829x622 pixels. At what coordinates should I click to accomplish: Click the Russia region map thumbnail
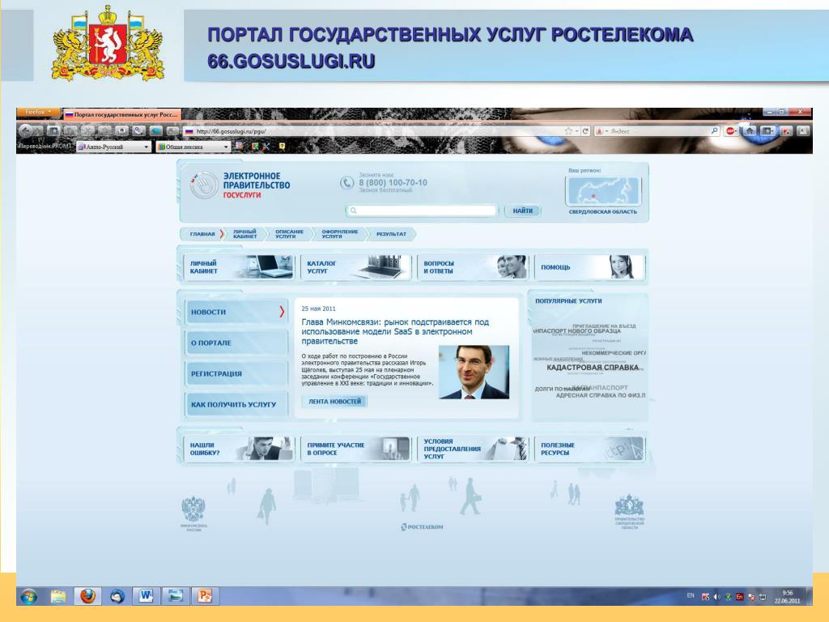click(602, 190)
